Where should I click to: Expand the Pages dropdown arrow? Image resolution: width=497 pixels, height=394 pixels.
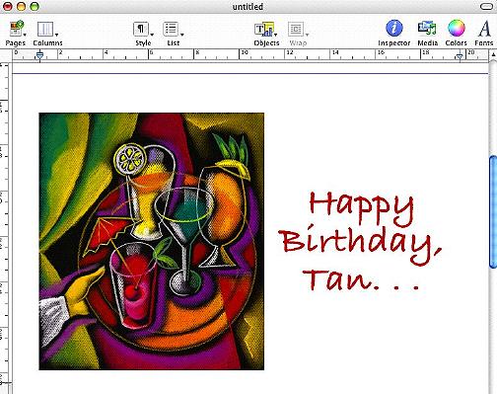(25, 35)
